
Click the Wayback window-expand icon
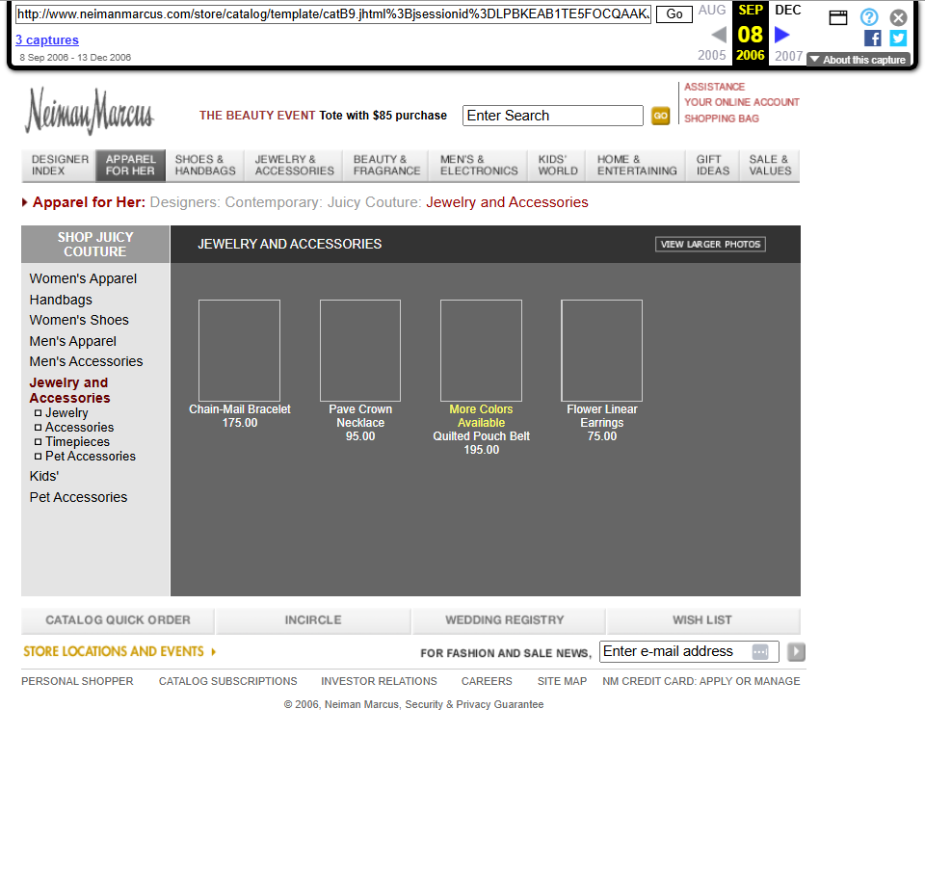[x=837, y=17]
